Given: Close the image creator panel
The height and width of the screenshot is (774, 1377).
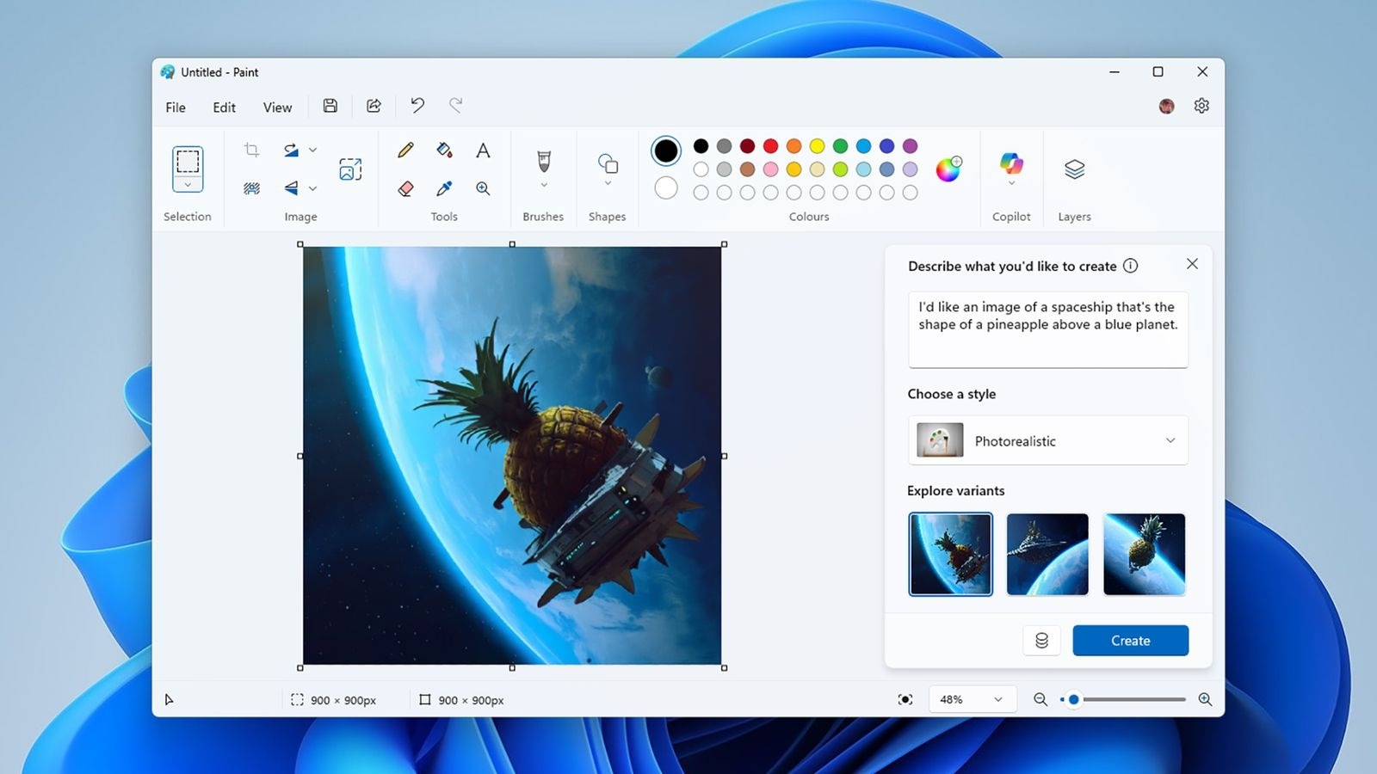Looking at the screenshot, I should click(1192, 264).
